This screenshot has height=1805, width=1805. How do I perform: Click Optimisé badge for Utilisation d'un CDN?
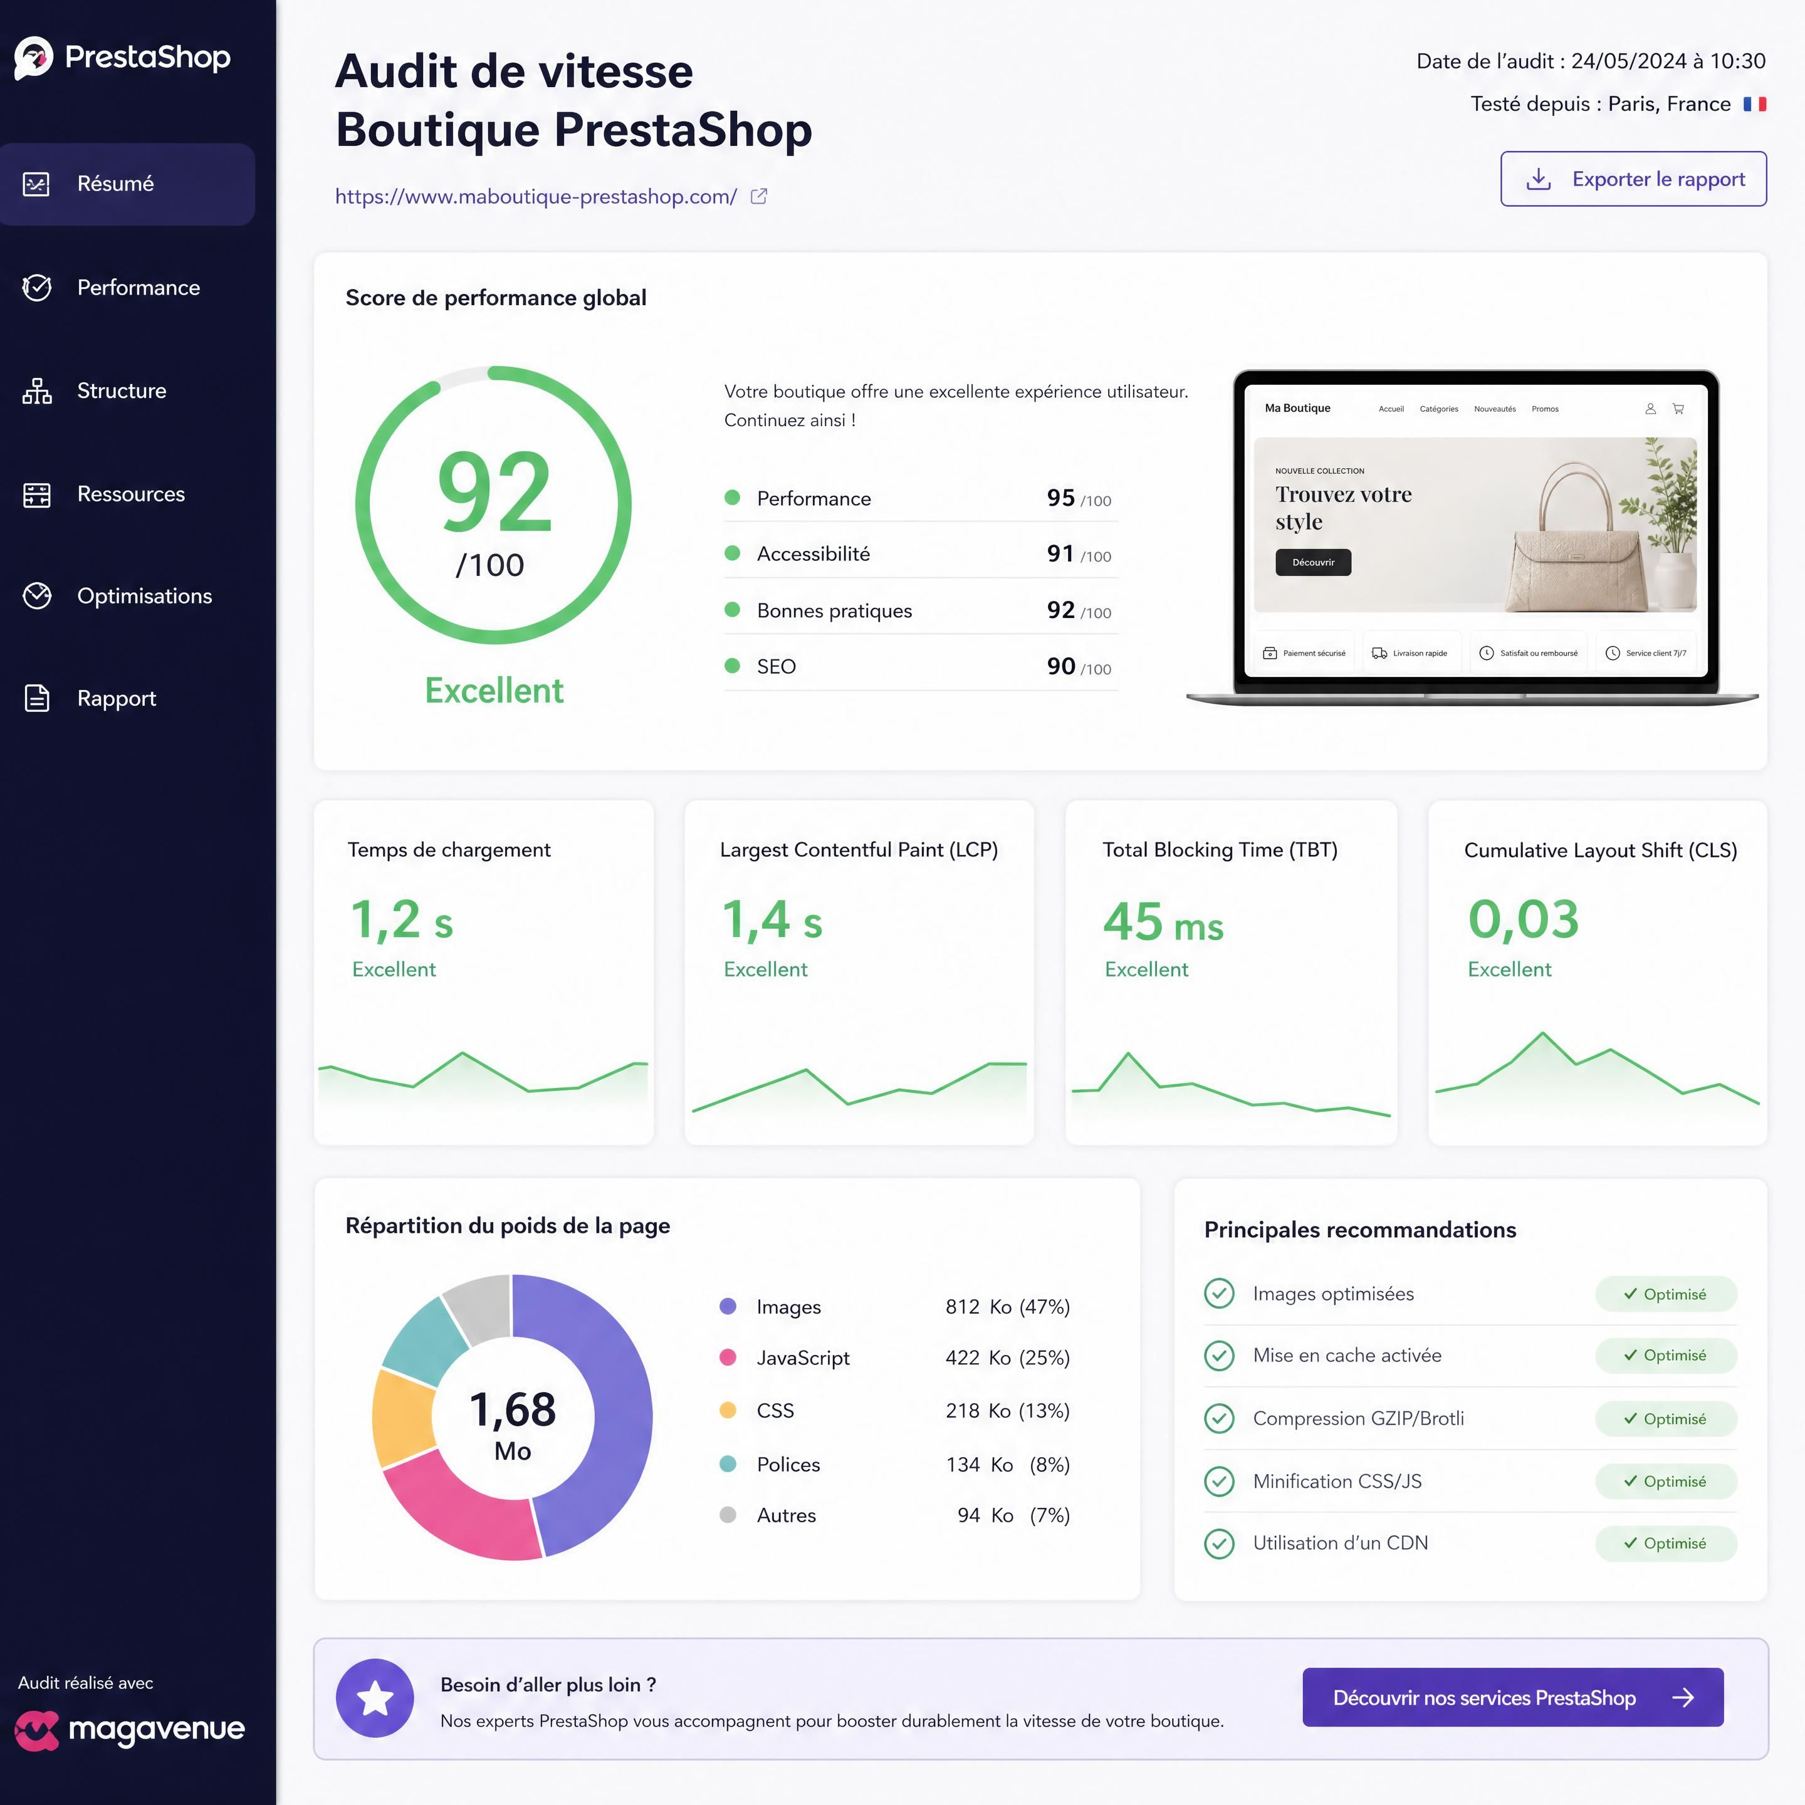(1666, 1544)
